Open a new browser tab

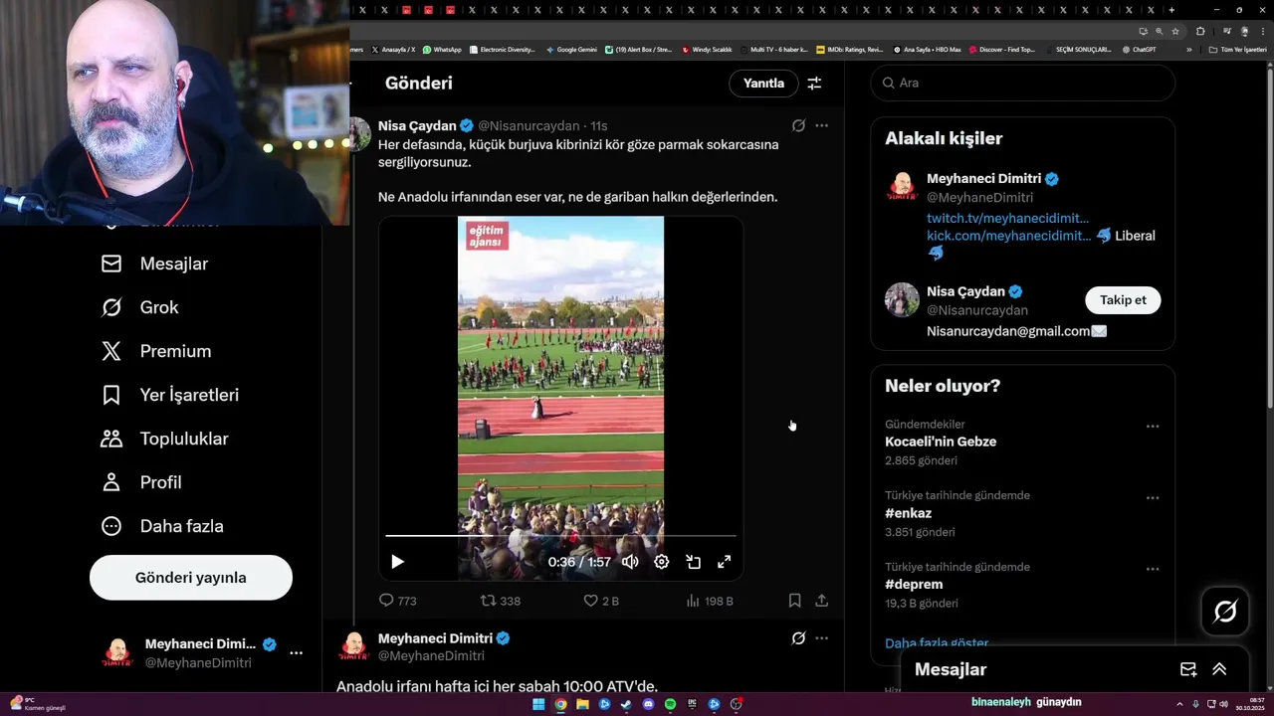click(x=1171, y=10)
